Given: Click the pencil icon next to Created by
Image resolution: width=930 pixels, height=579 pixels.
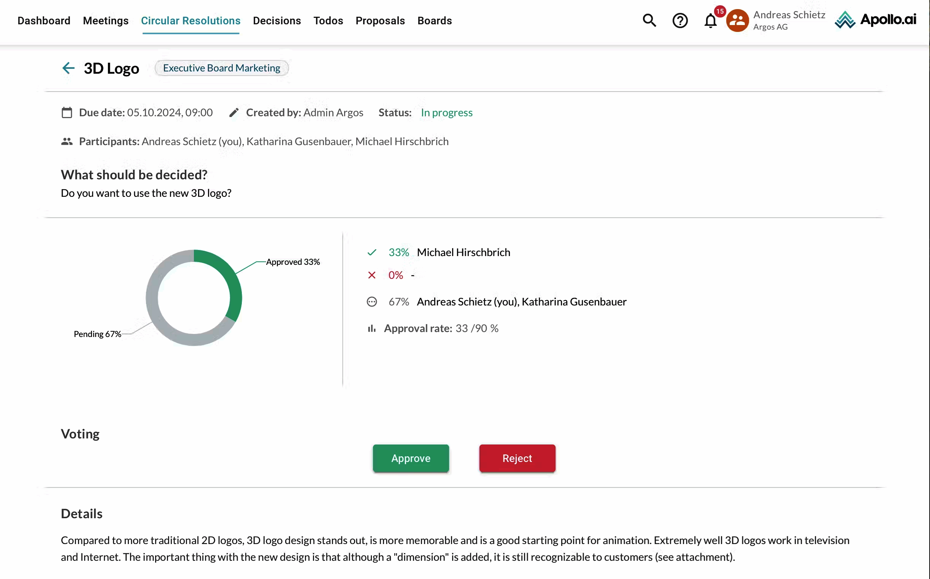Looking at the screenshot, I should 234,112.
